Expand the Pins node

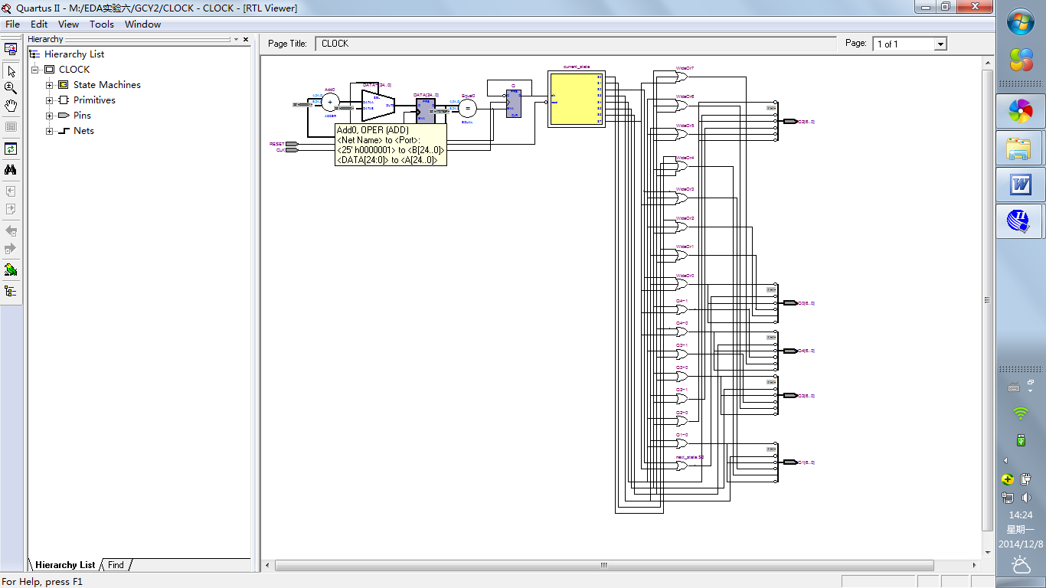50,116
